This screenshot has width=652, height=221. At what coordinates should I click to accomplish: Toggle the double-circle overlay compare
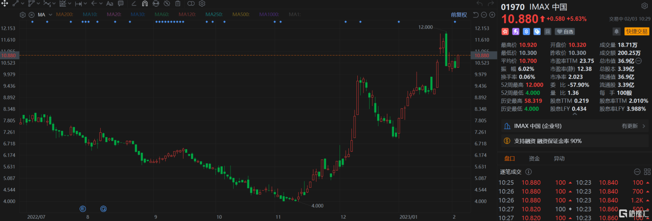191,4
